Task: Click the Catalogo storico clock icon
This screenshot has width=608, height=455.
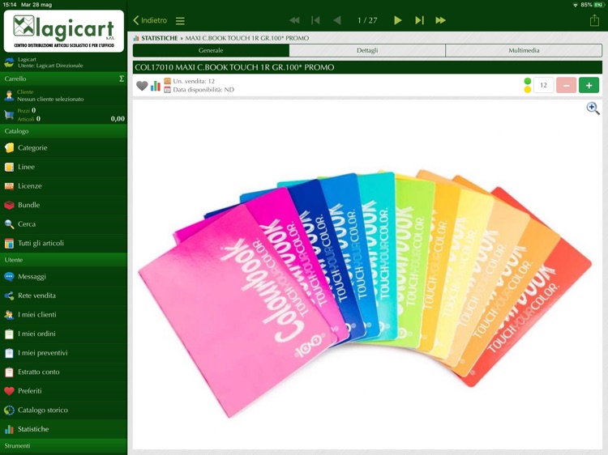Action: point(9,410)
